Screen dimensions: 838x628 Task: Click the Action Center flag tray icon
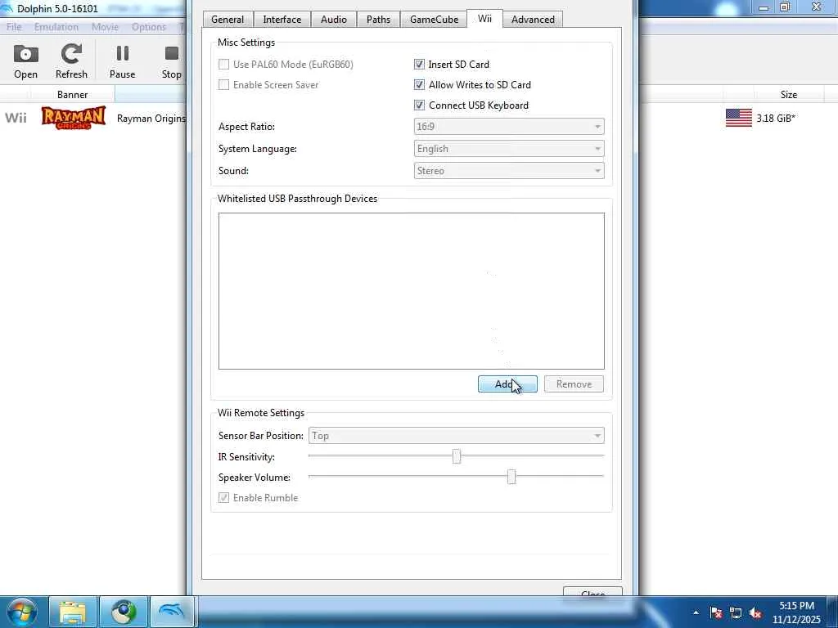tap(716, 613)
